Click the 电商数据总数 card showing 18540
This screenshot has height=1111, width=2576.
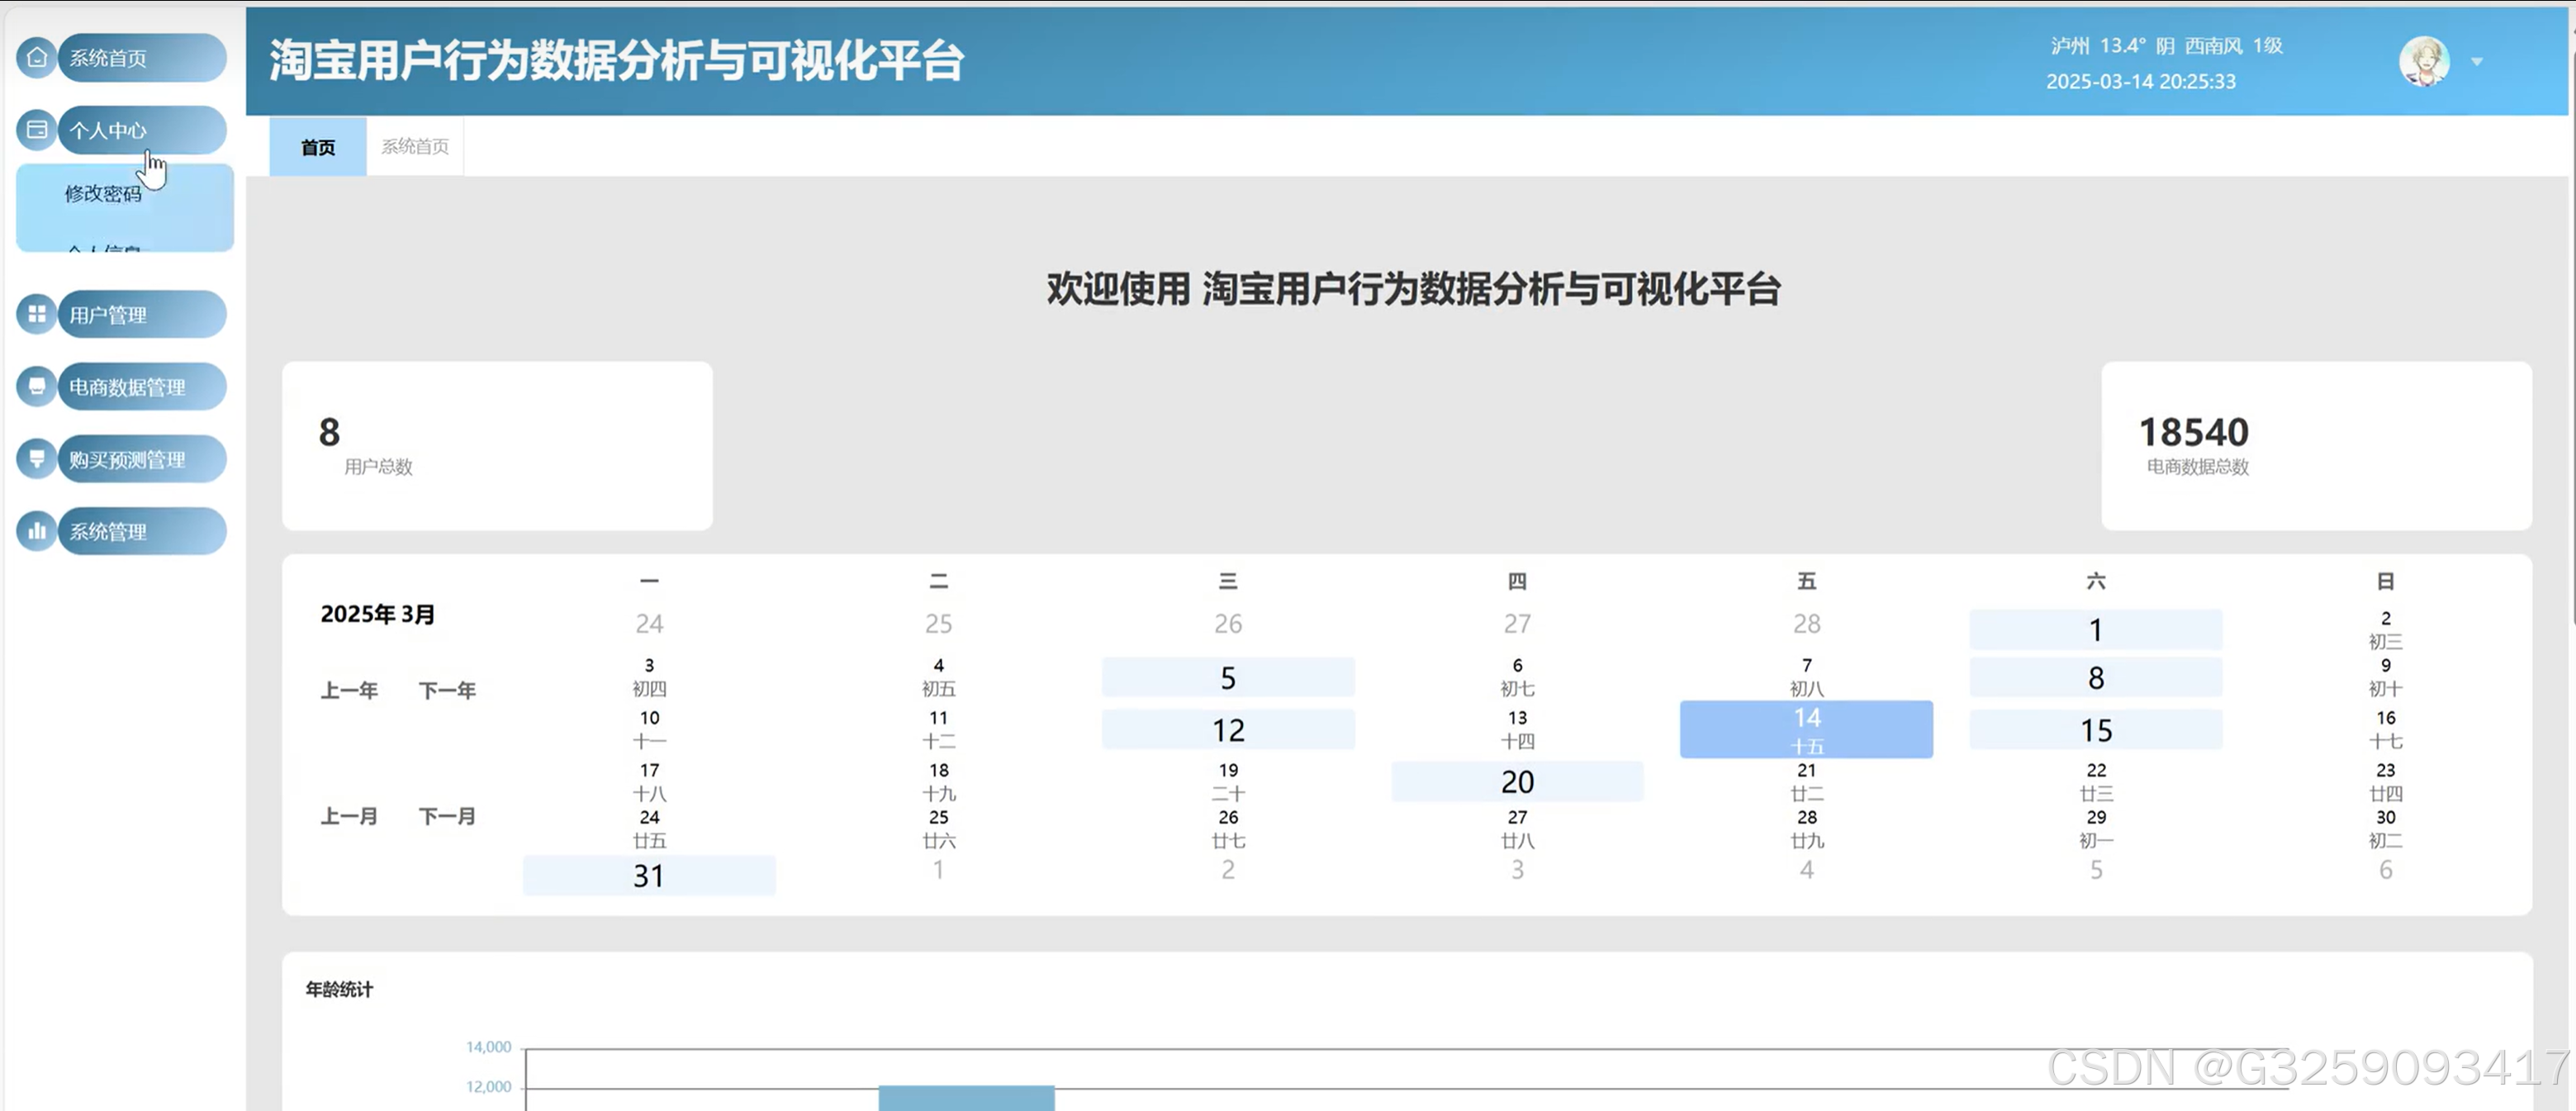(2316, 445)
